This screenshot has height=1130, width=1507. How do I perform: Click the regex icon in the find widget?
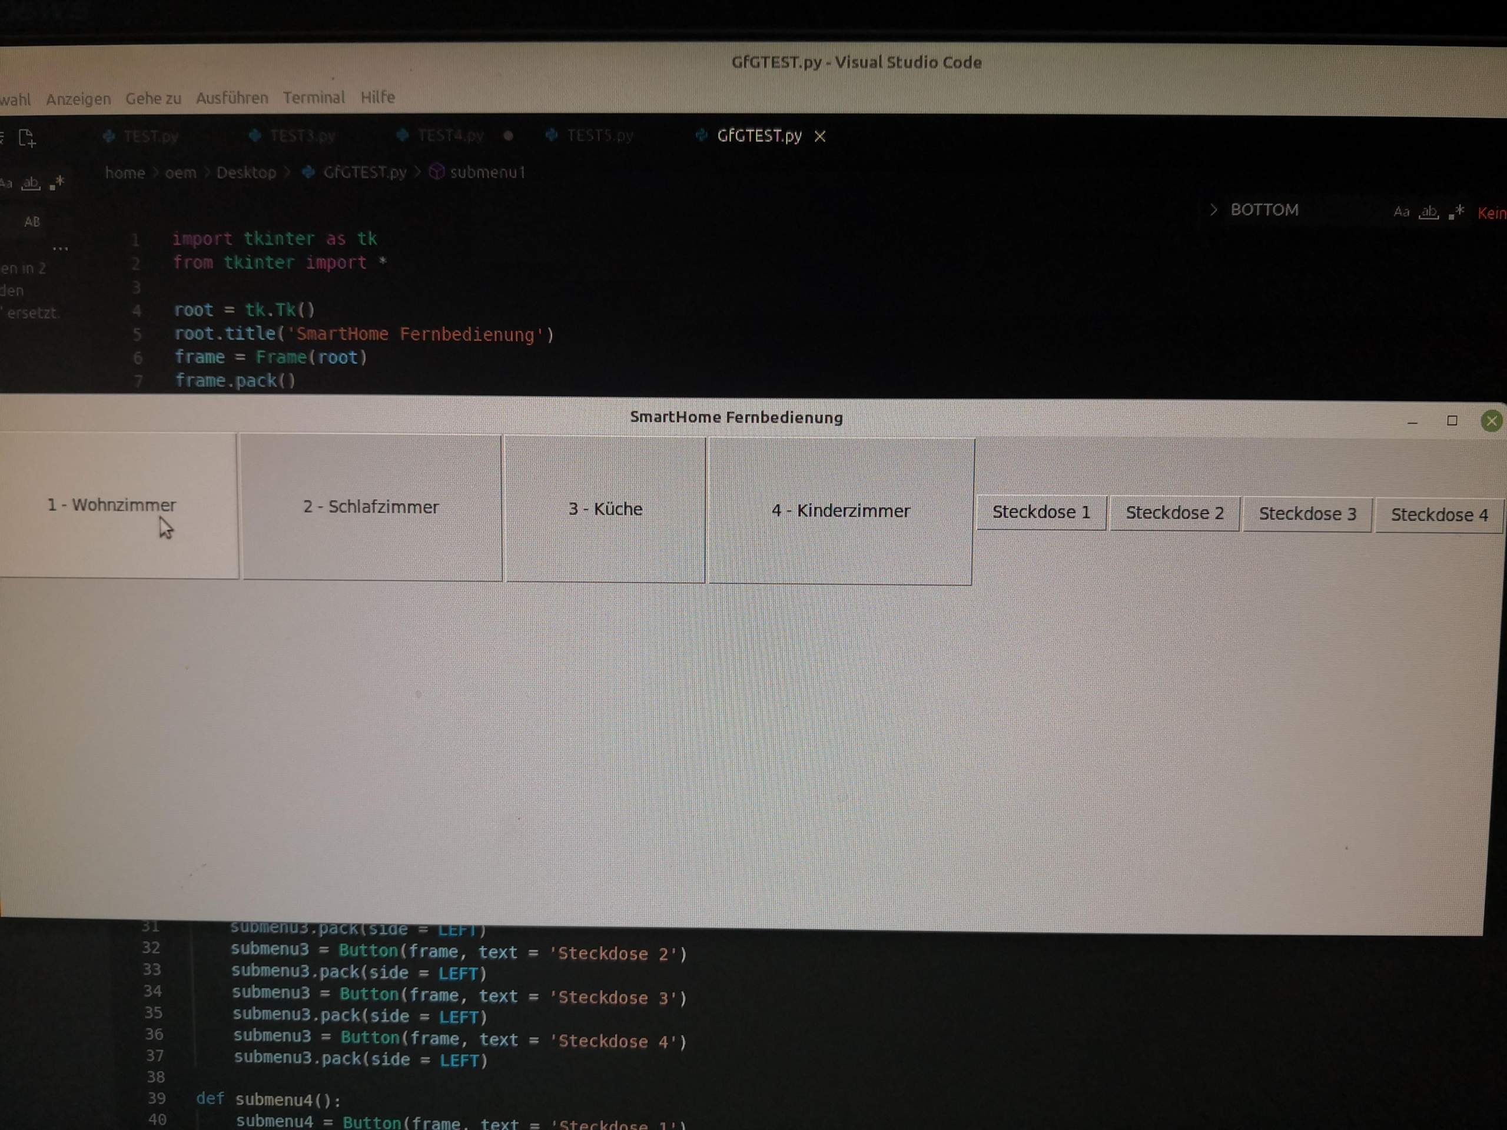click(x=1458, y=212)
